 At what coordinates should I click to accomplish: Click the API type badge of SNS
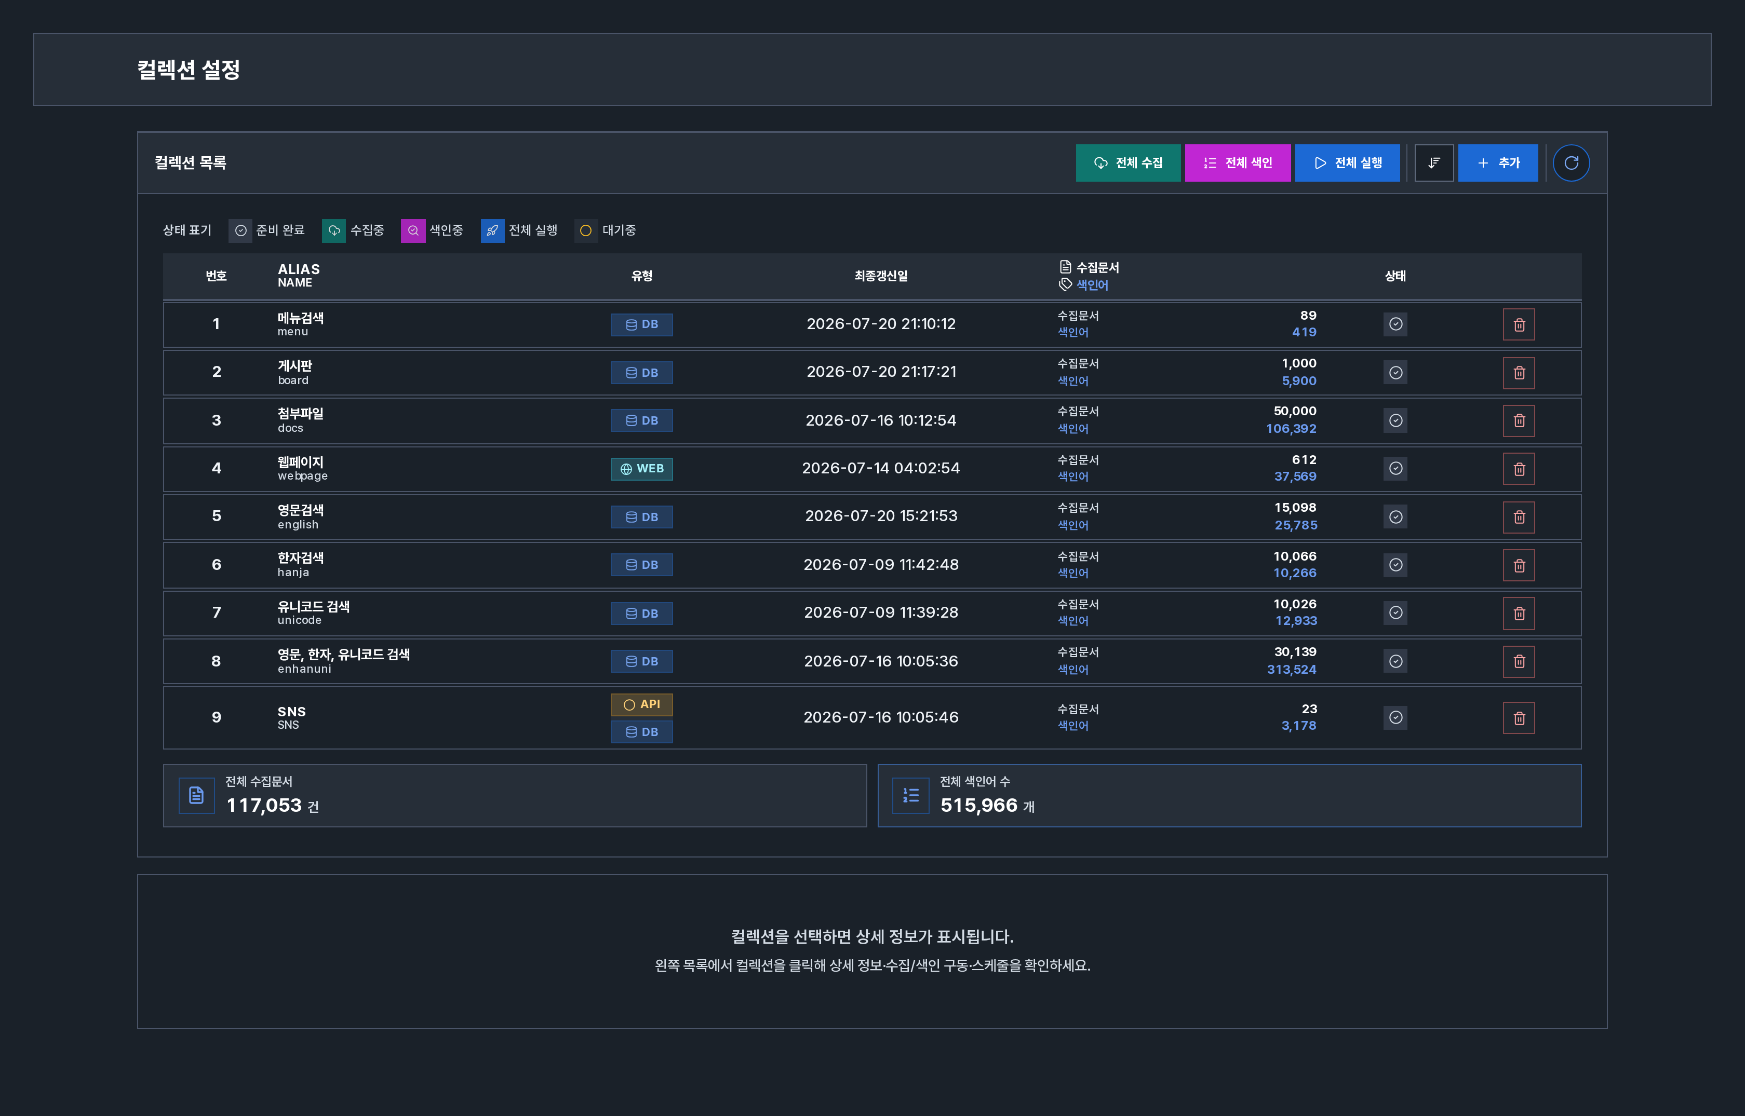(641, 704)
